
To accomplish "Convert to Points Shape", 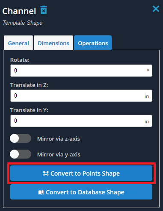I will tap(81, 173).
